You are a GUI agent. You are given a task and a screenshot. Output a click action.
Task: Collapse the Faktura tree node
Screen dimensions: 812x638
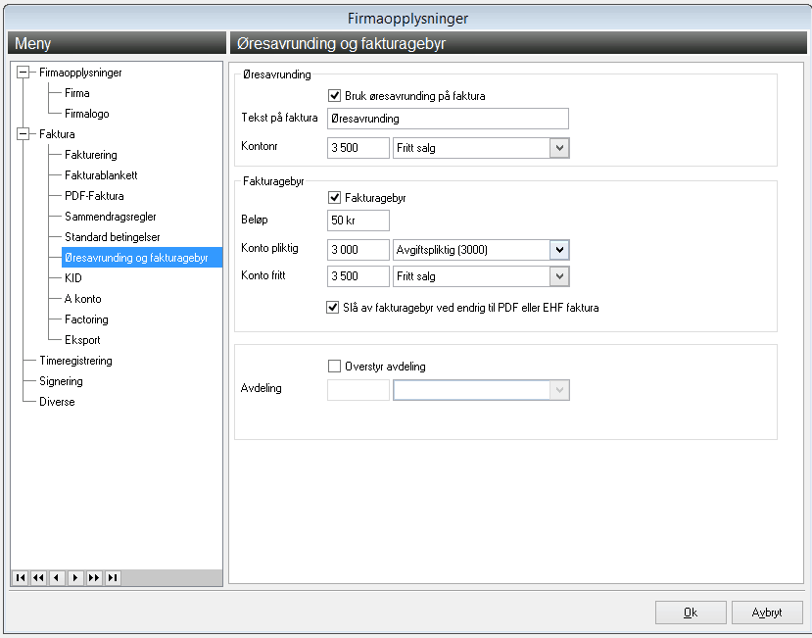tap(23, 133)
